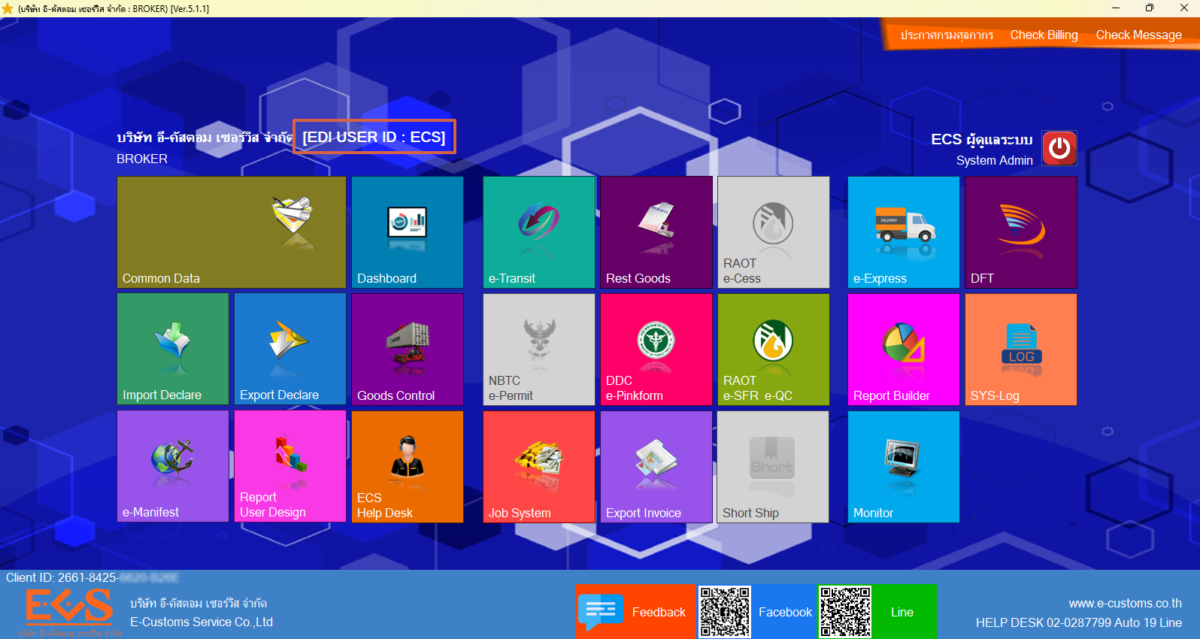Open the e-Manifest tile

coord(173,466)
